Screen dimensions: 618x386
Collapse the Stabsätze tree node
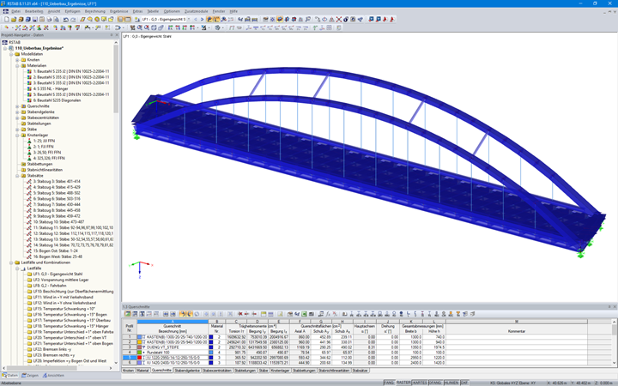point(17,176)
